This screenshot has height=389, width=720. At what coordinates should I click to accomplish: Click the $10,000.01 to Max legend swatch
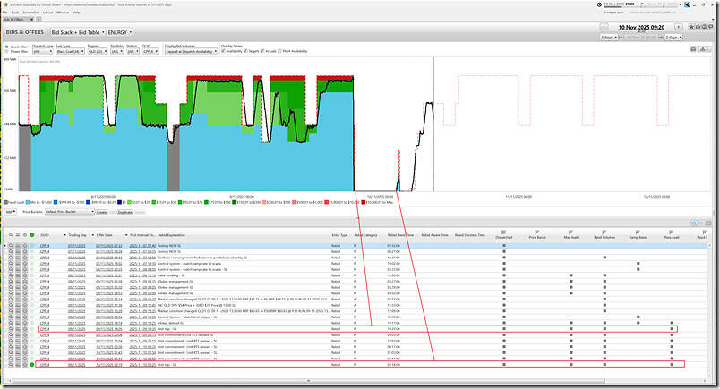point(364,202)
